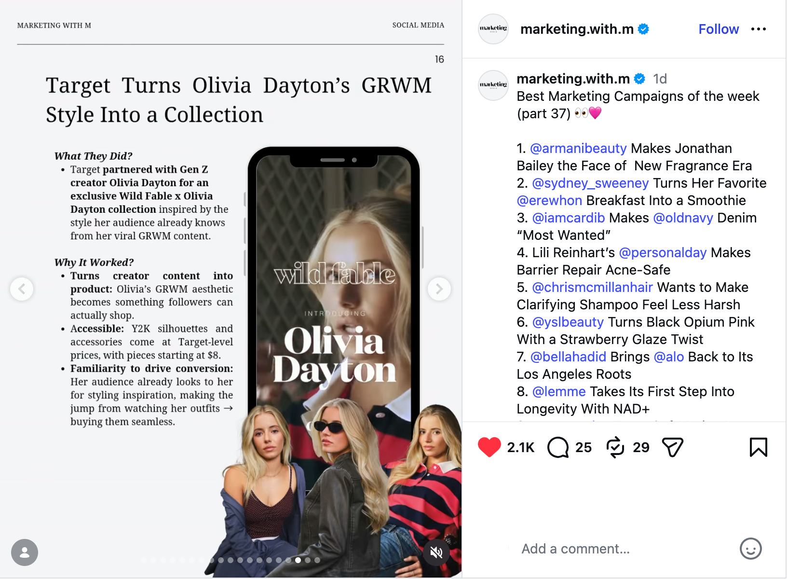Open the @bellahadid mention
This screenshot has width=788, height=579.
coord(568,357)
